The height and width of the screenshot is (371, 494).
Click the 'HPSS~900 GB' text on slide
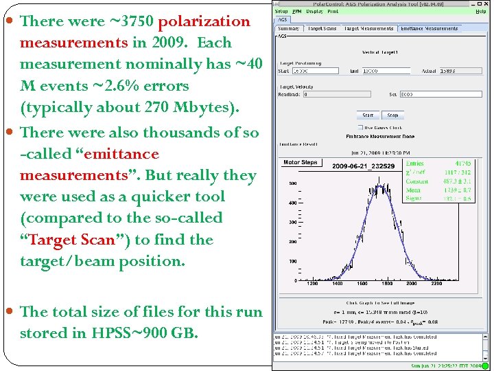pos(145,333)
